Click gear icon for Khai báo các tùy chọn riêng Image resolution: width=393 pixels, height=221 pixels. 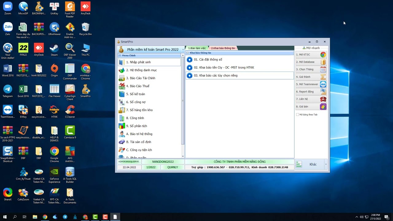pos(189,76)
